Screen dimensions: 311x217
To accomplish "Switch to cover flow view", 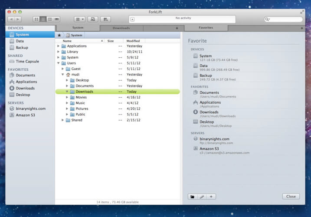I will coord(57,19).
